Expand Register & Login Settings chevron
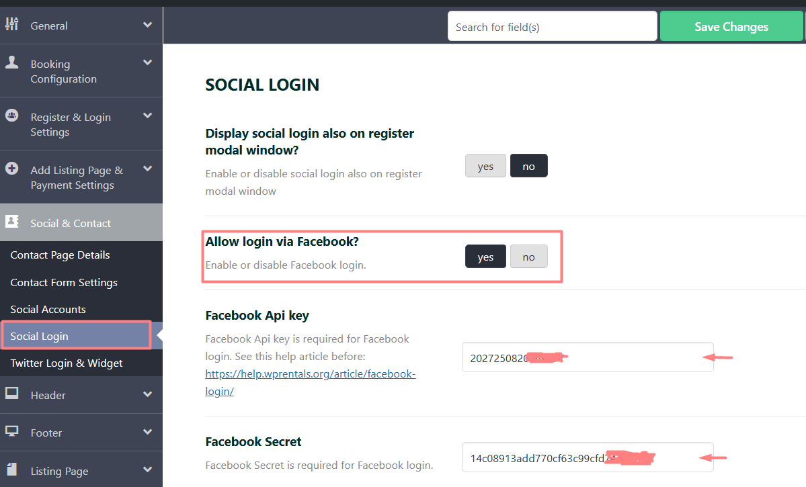The width and height of the screenshot is (806, 487). click(x=147, y=116)
